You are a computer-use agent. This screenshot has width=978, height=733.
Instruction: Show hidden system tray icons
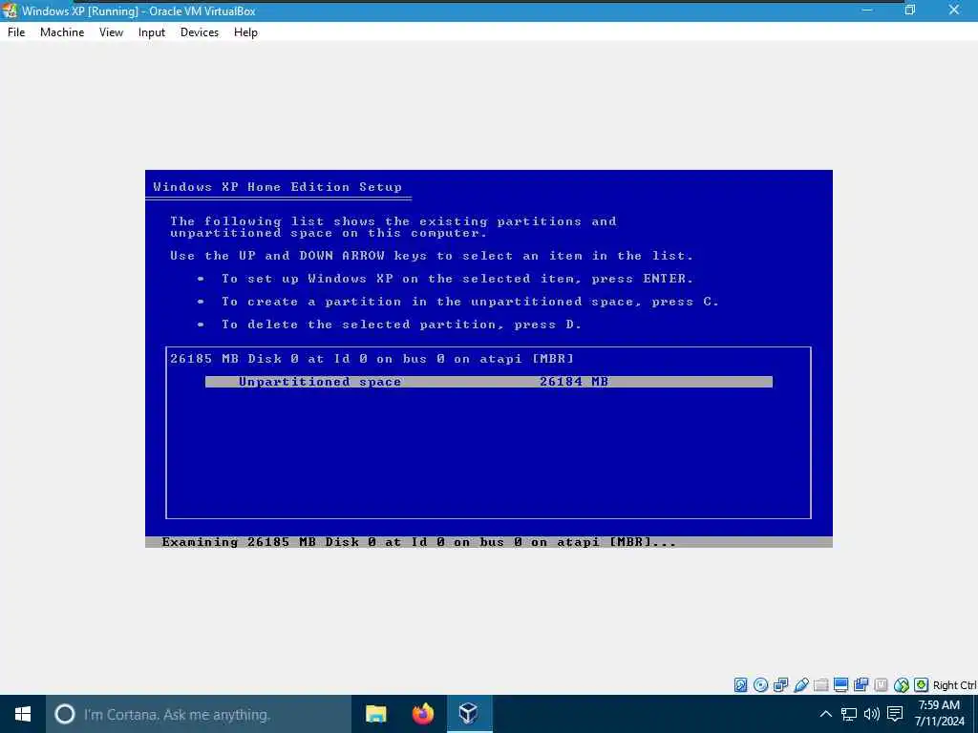click(x=825, y=714)
